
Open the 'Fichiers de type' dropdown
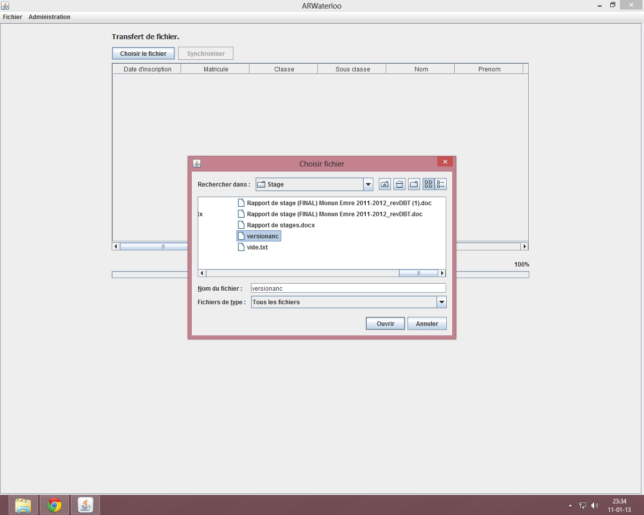(441, 302)
